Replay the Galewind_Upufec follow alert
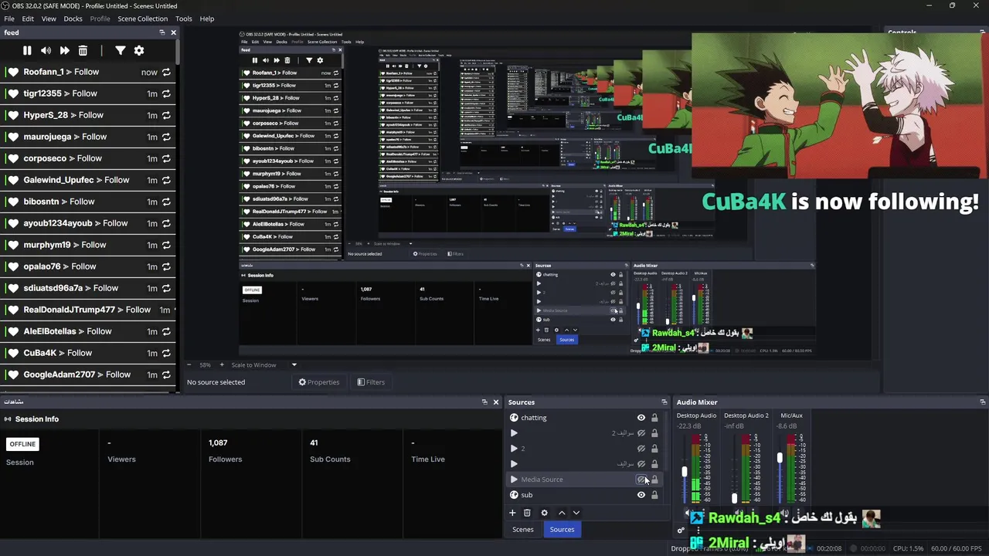The width and height of the screenshot is (989, 556). coord(166,180)
